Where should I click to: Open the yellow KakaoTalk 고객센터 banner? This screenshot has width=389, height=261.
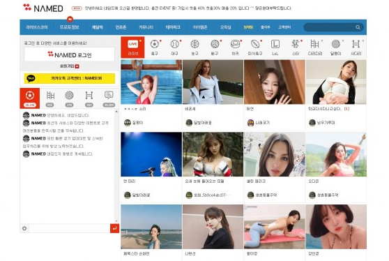[x=70, y=78]
